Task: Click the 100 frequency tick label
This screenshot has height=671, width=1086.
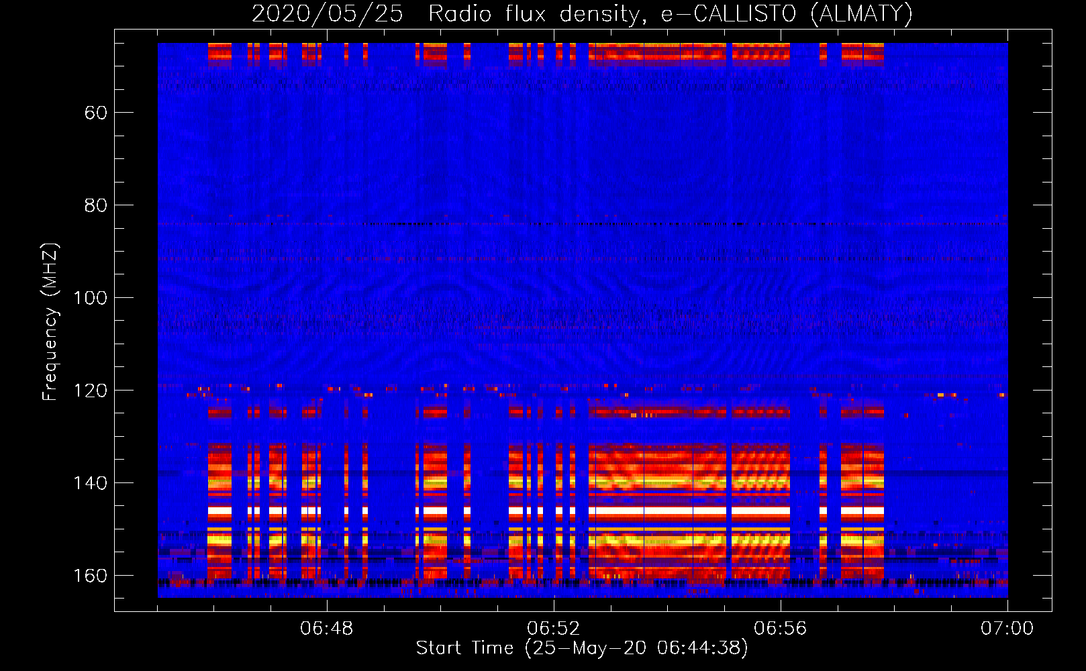Action: (90, 298)
